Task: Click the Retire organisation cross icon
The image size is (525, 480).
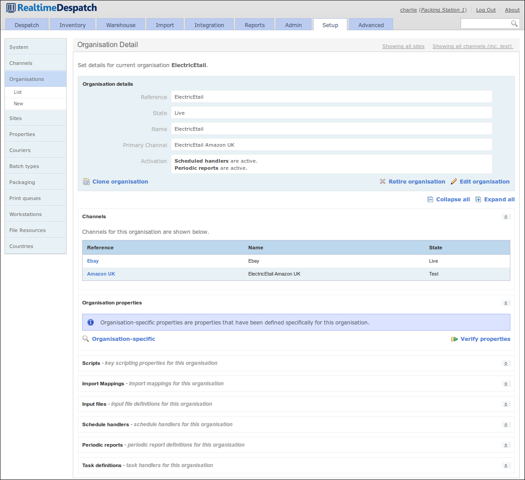Action: click(382, 181)
